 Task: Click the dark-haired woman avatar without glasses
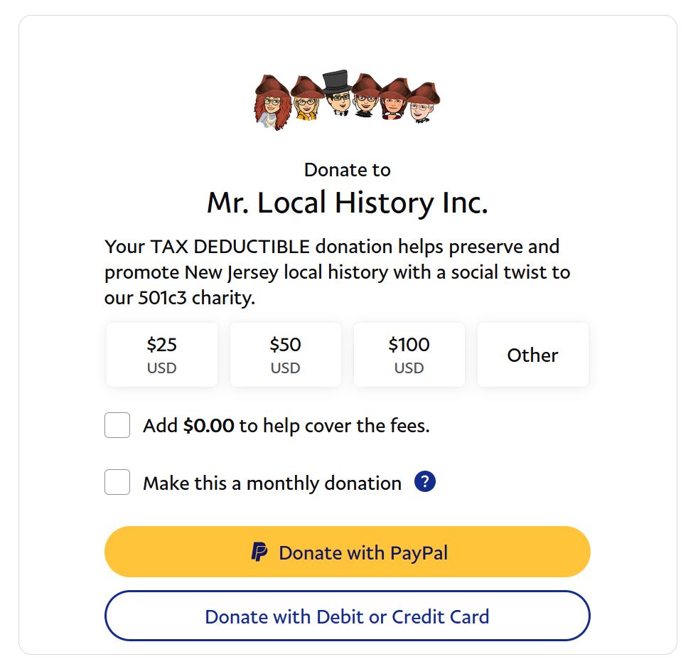click(x=394, y=103)
